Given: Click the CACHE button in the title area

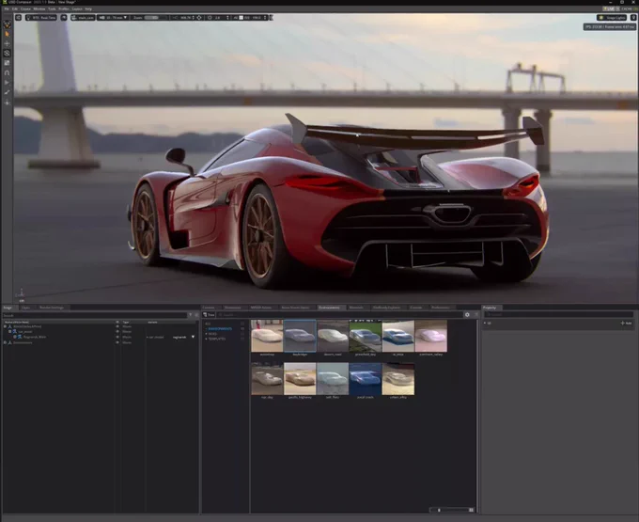Looking at the screenshot, I should tap(627, 8).
